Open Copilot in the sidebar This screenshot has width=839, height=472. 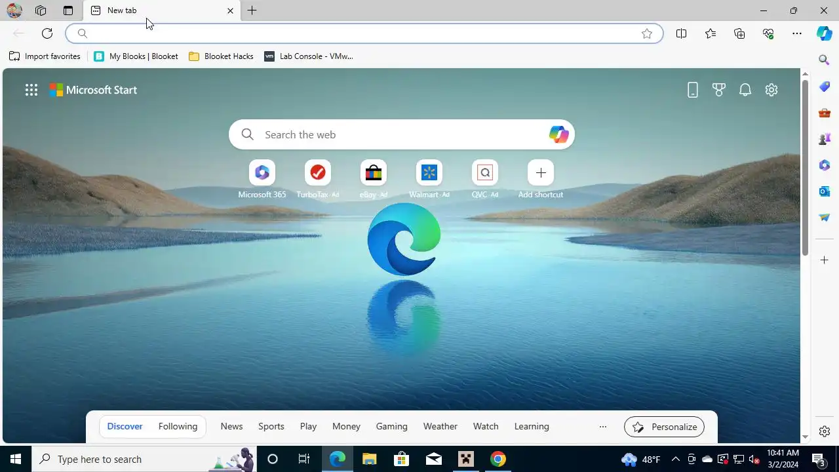(825, 33)
